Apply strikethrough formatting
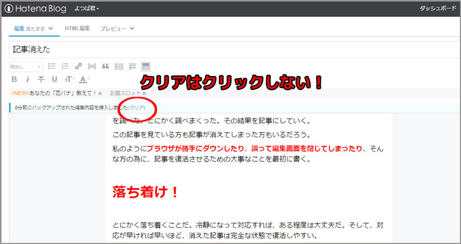Screen dimensions: 461x244 (x=41, y=79)
